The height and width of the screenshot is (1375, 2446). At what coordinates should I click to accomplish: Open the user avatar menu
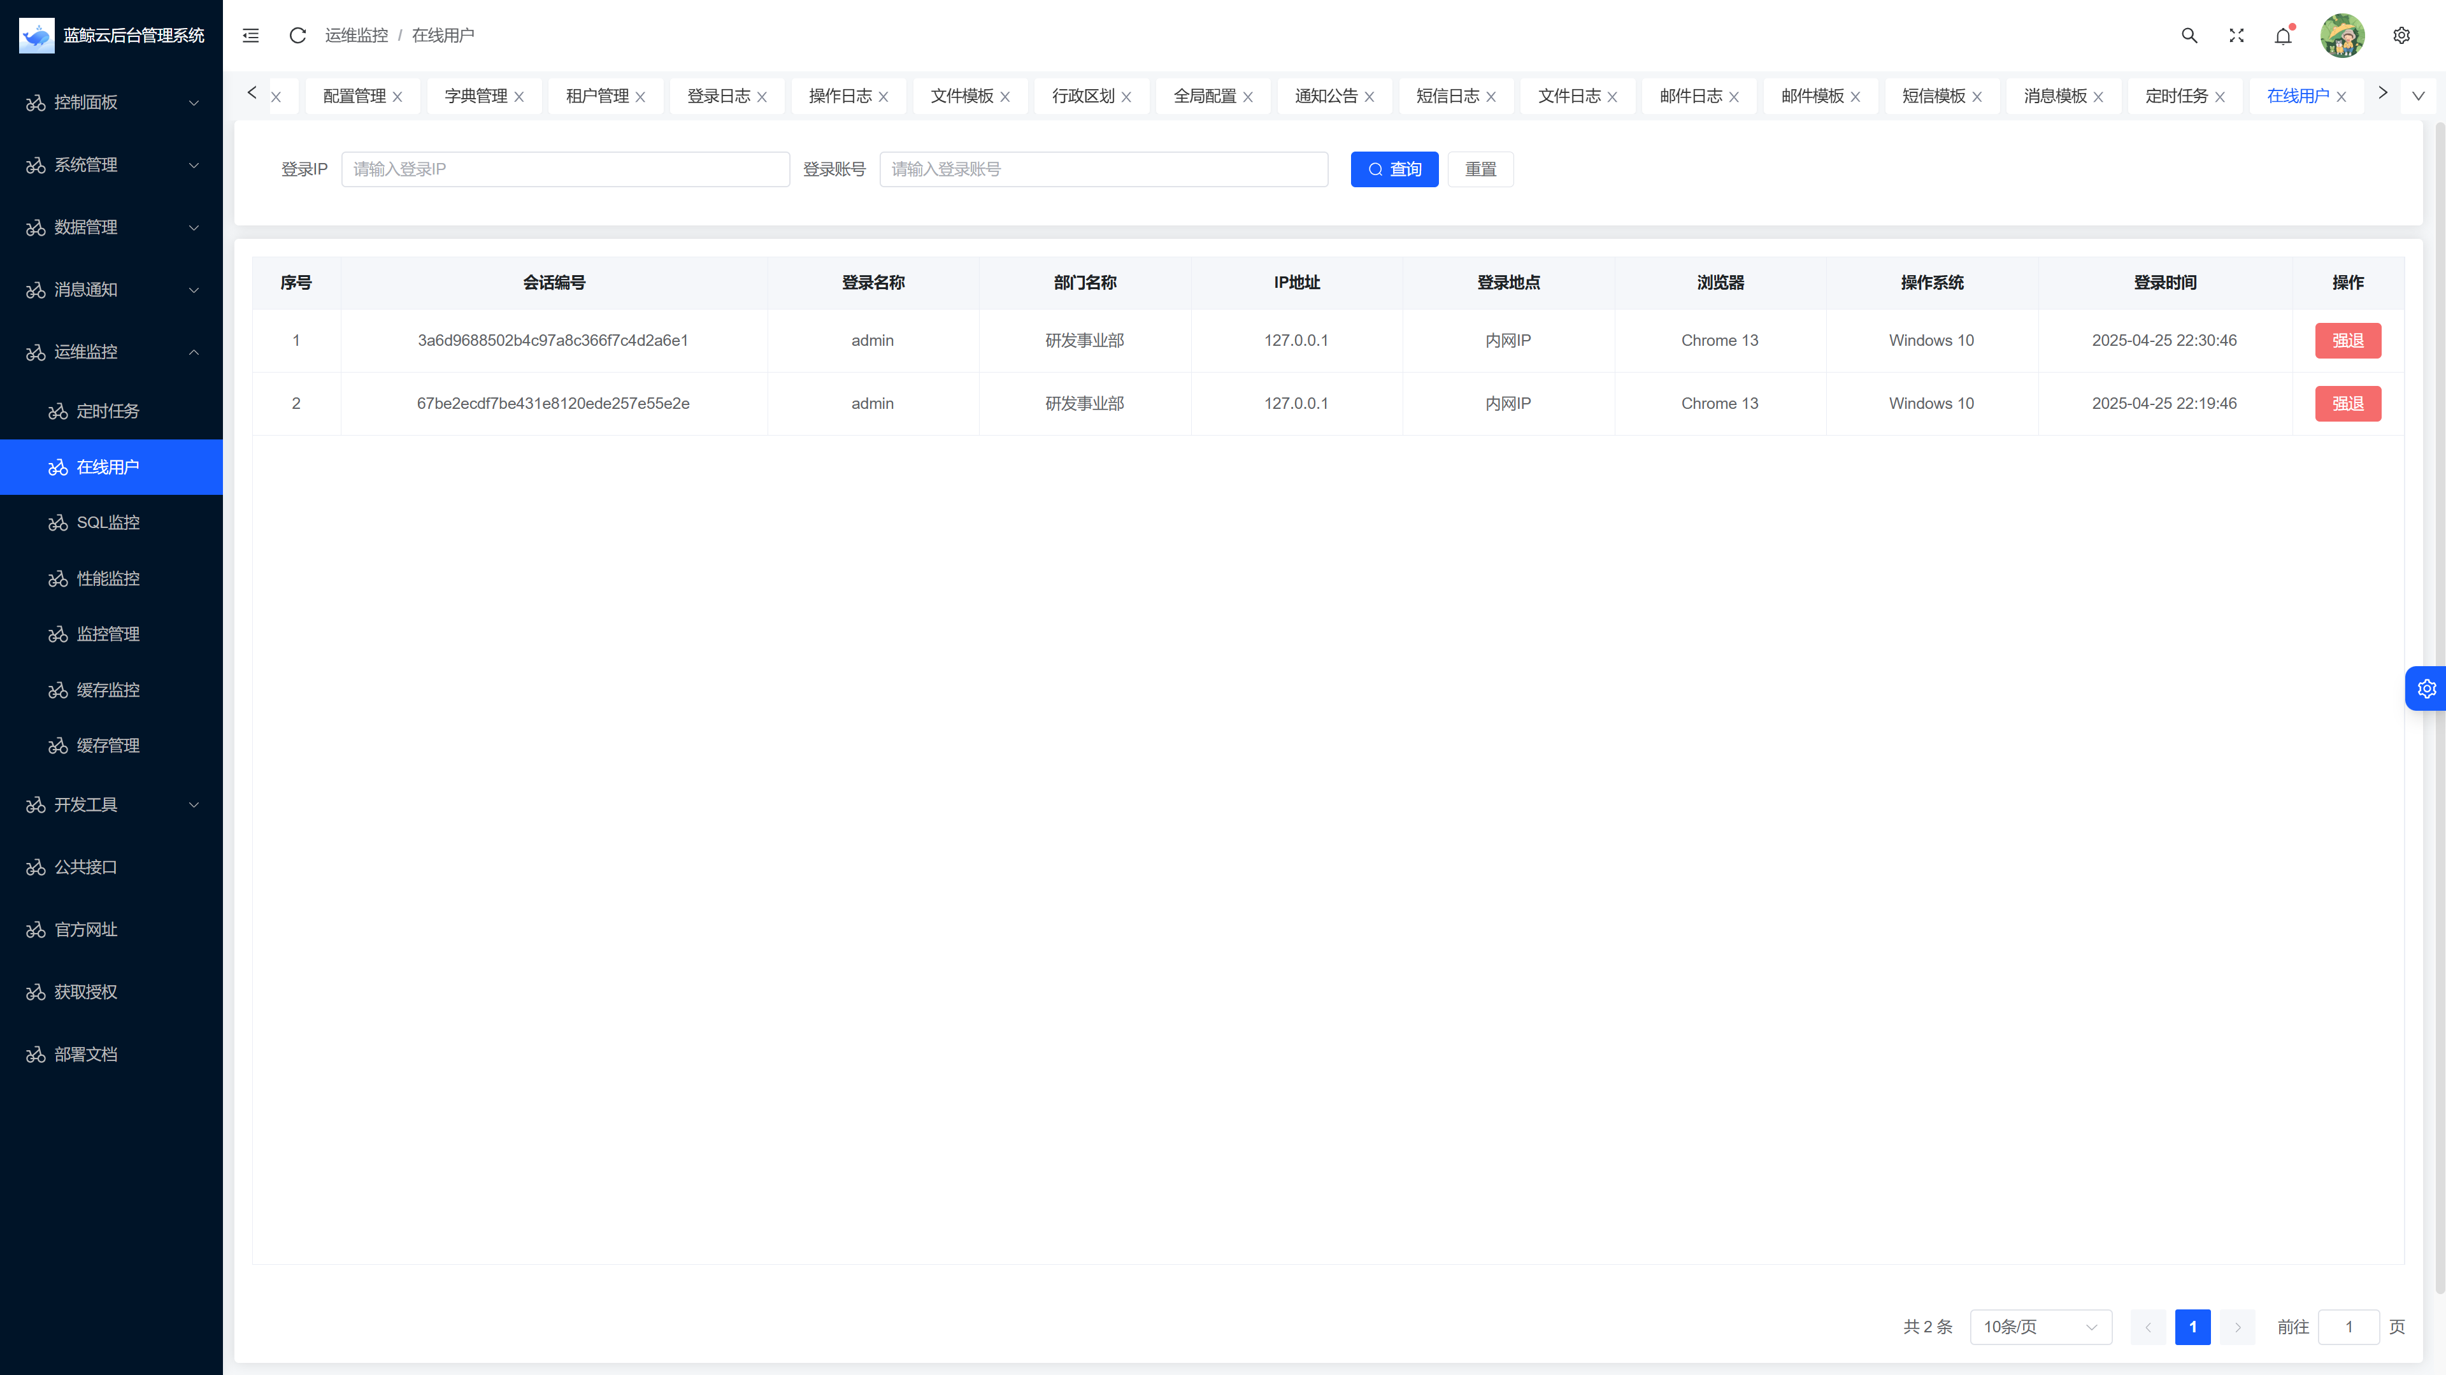click(x=2343, y=35)
